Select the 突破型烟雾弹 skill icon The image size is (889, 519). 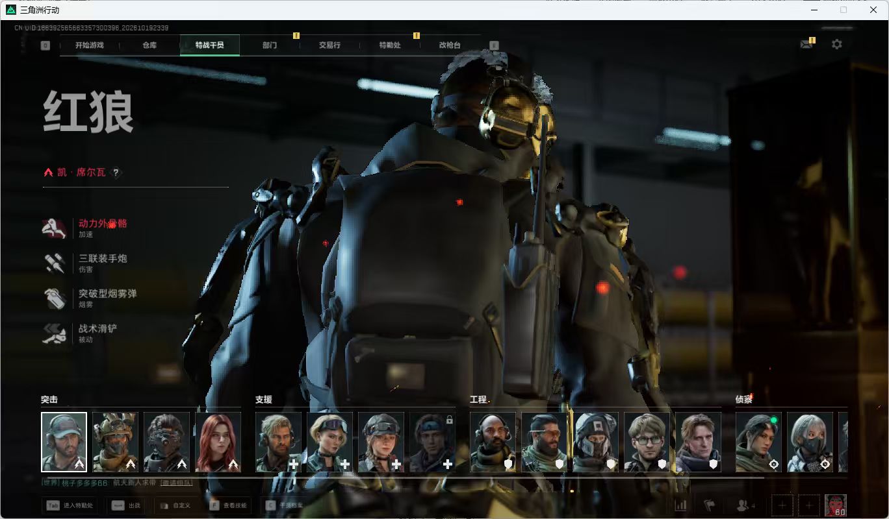tap(55, 298)
